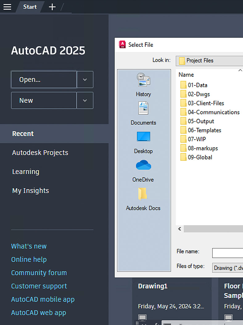Open the hamburger application menu
243x325 pixels.
click(x=7, y=7)
